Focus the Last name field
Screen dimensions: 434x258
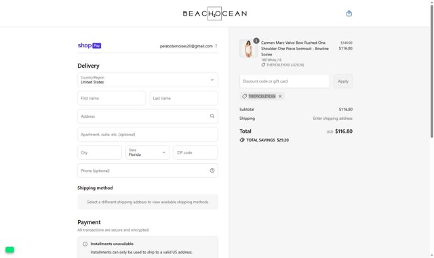(184, 98)
